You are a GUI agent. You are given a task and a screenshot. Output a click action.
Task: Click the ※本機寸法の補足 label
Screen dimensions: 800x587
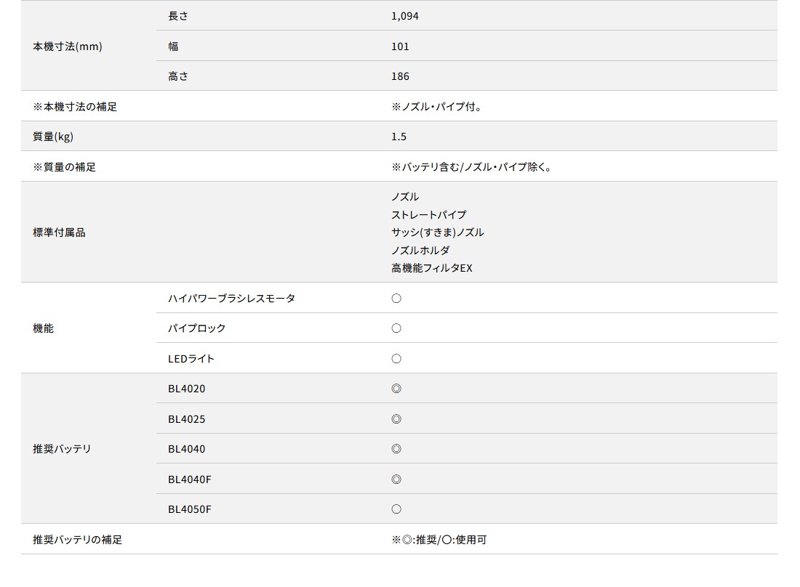click(x=75, y=107)
